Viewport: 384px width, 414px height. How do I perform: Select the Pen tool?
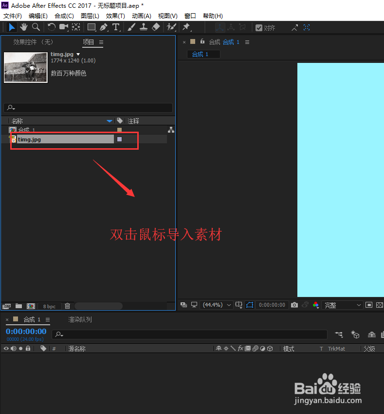(104, 27)
